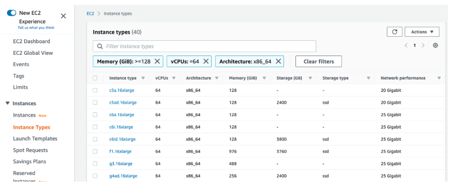453x187 pixels.
Task: Sort by Storage type column arrow
Action: click(x=369, y=78)
